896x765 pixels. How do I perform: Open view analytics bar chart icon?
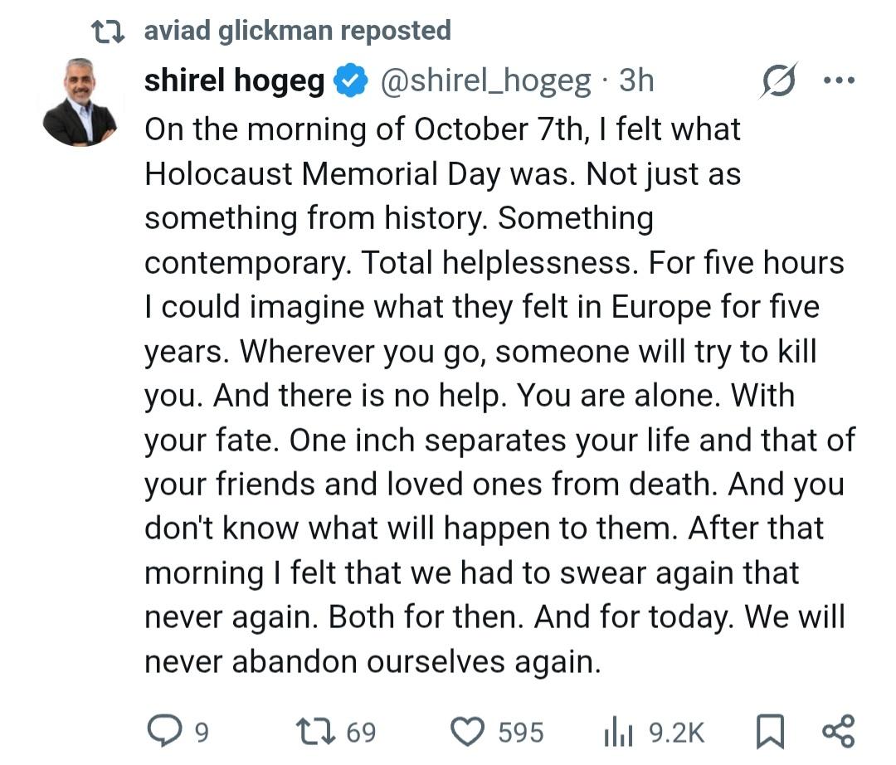tap(617, 731)
